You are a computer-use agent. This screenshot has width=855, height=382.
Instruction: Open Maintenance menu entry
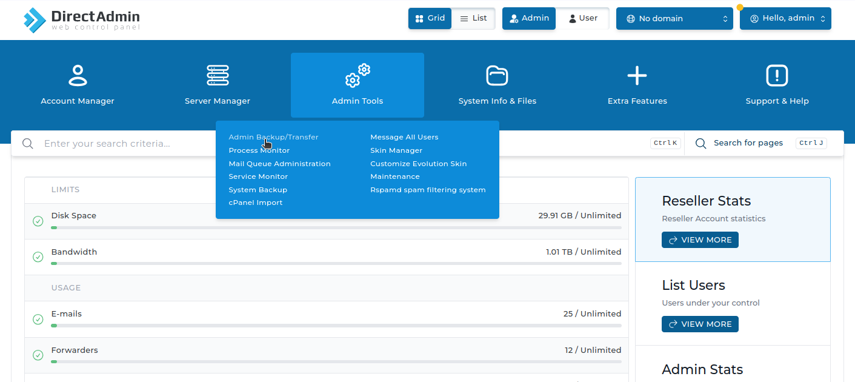[x=394, y=176]
